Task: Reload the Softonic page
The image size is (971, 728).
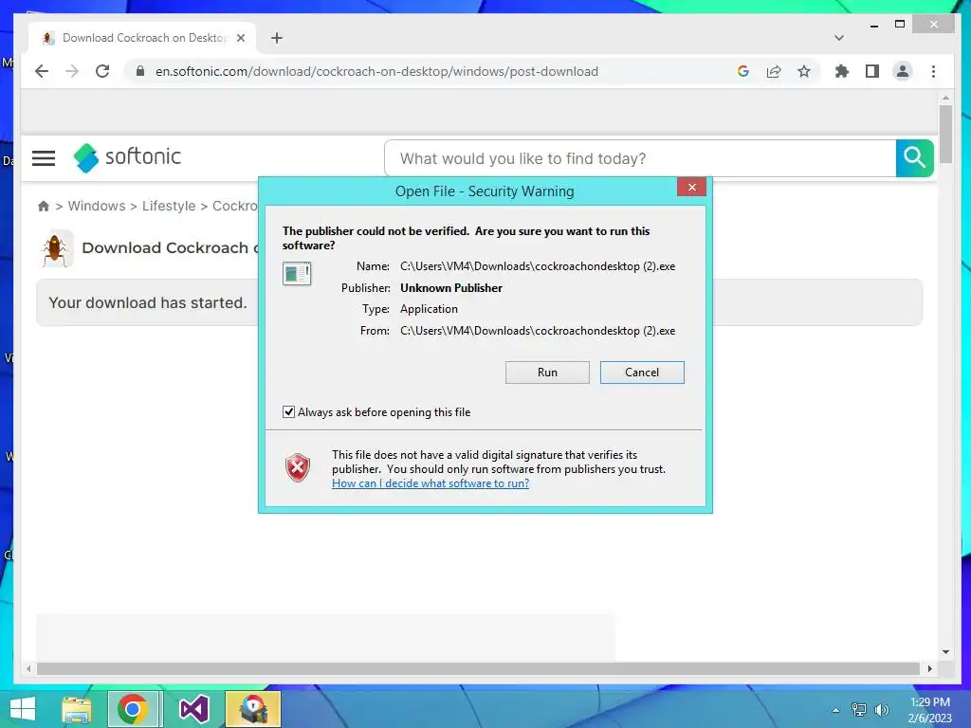Action: (x=102, y=71)
